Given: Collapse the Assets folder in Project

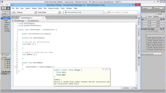Looking at the screenshot, I should 2,72.
